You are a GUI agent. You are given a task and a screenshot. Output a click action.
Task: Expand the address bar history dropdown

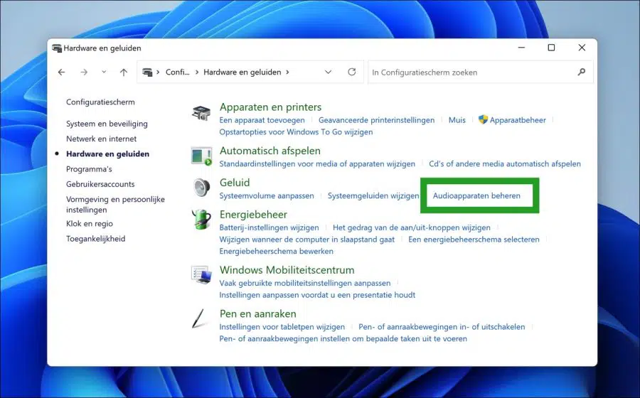328,72
